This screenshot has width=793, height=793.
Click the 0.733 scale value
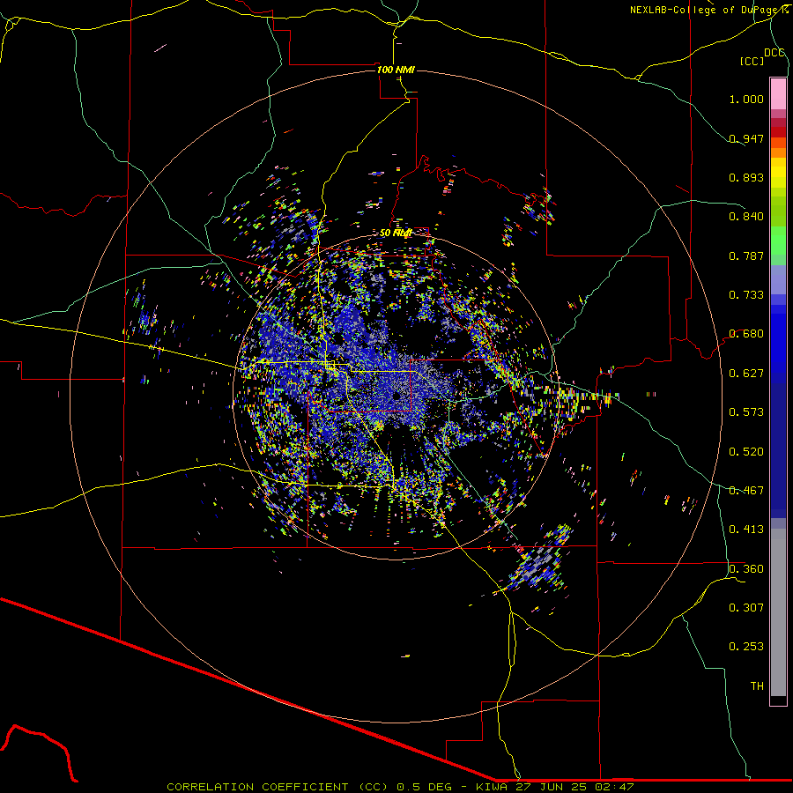[x=746, y=295]
